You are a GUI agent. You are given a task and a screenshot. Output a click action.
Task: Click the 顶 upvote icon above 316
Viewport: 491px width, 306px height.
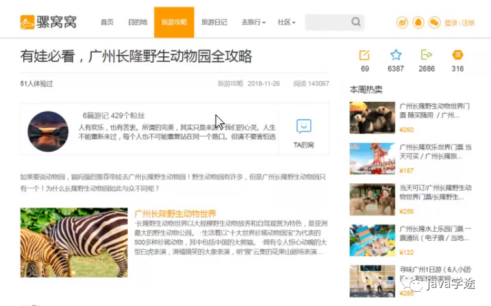click(458, 55)
